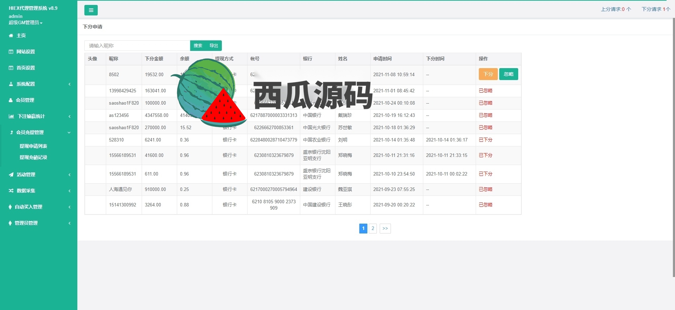Click the 昵称 column header

point(114,59)
